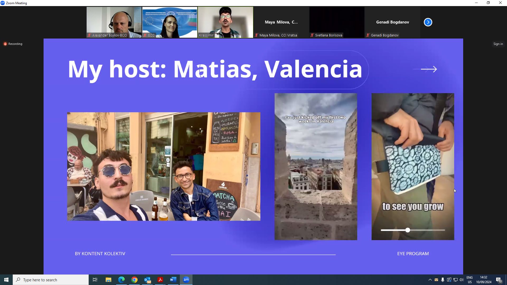Open File Explorer from the taskbar
Image resolution: width=507 pixels, height=285 pixels.
pyautogui.click(x=108, y=280)
